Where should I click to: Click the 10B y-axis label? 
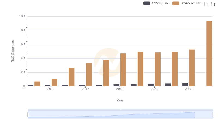click(x=22, y=16)
